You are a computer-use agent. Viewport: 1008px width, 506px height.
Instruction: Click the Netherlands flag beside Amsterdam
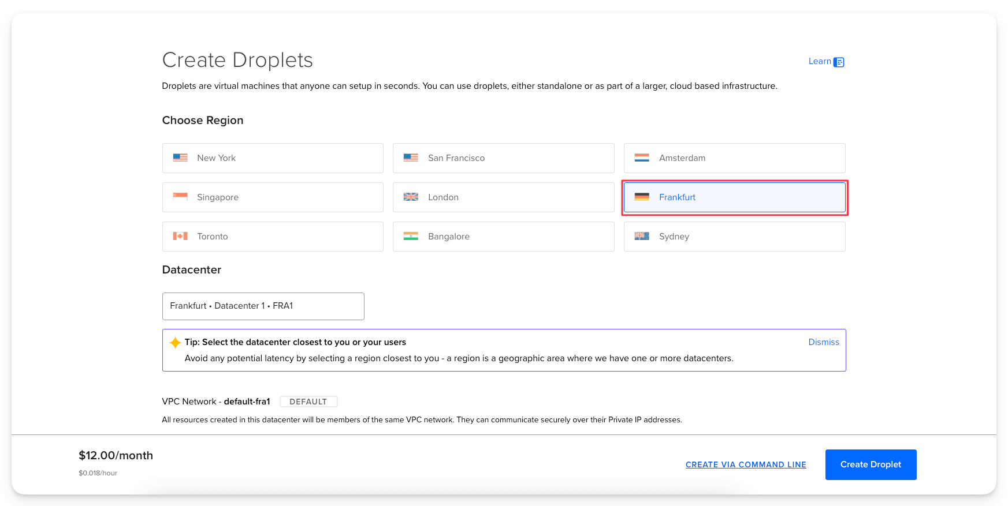[x=642, y=158]
